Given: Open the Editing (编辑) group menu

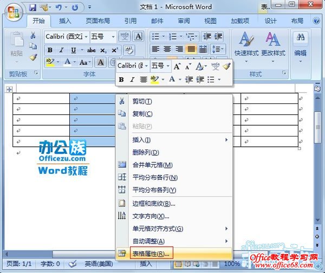Looking at the screenshot, I should tap(300, 47).
